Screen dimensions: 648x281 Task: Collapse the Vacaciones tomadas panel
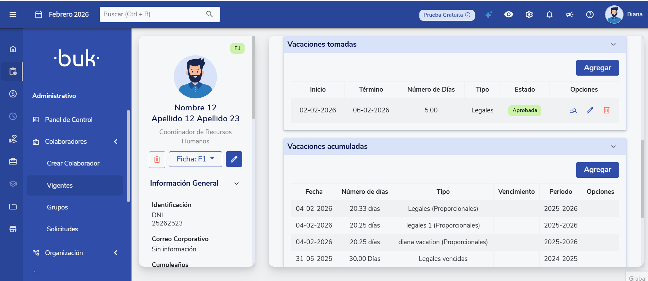[x=613, y=44]
